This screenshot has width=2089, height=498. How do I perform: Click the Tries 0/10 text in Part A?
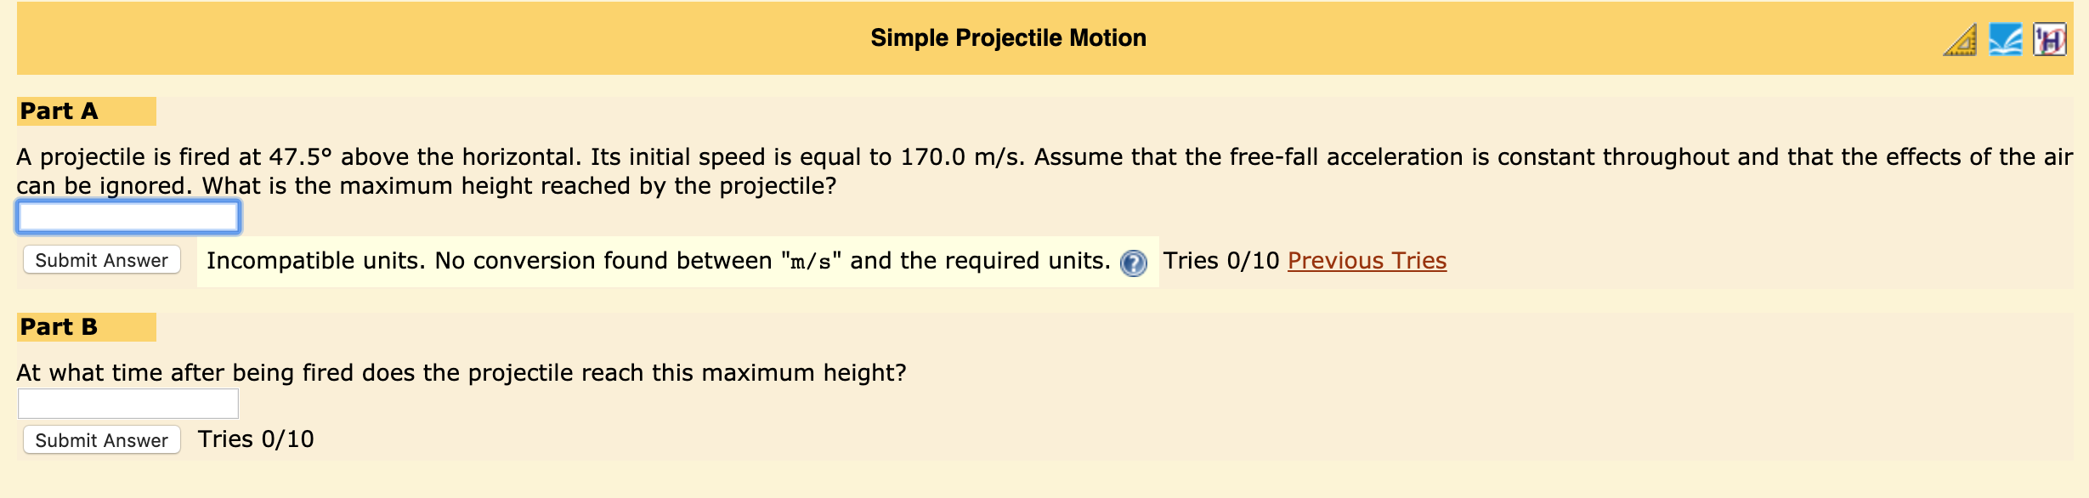point(1221,261)
